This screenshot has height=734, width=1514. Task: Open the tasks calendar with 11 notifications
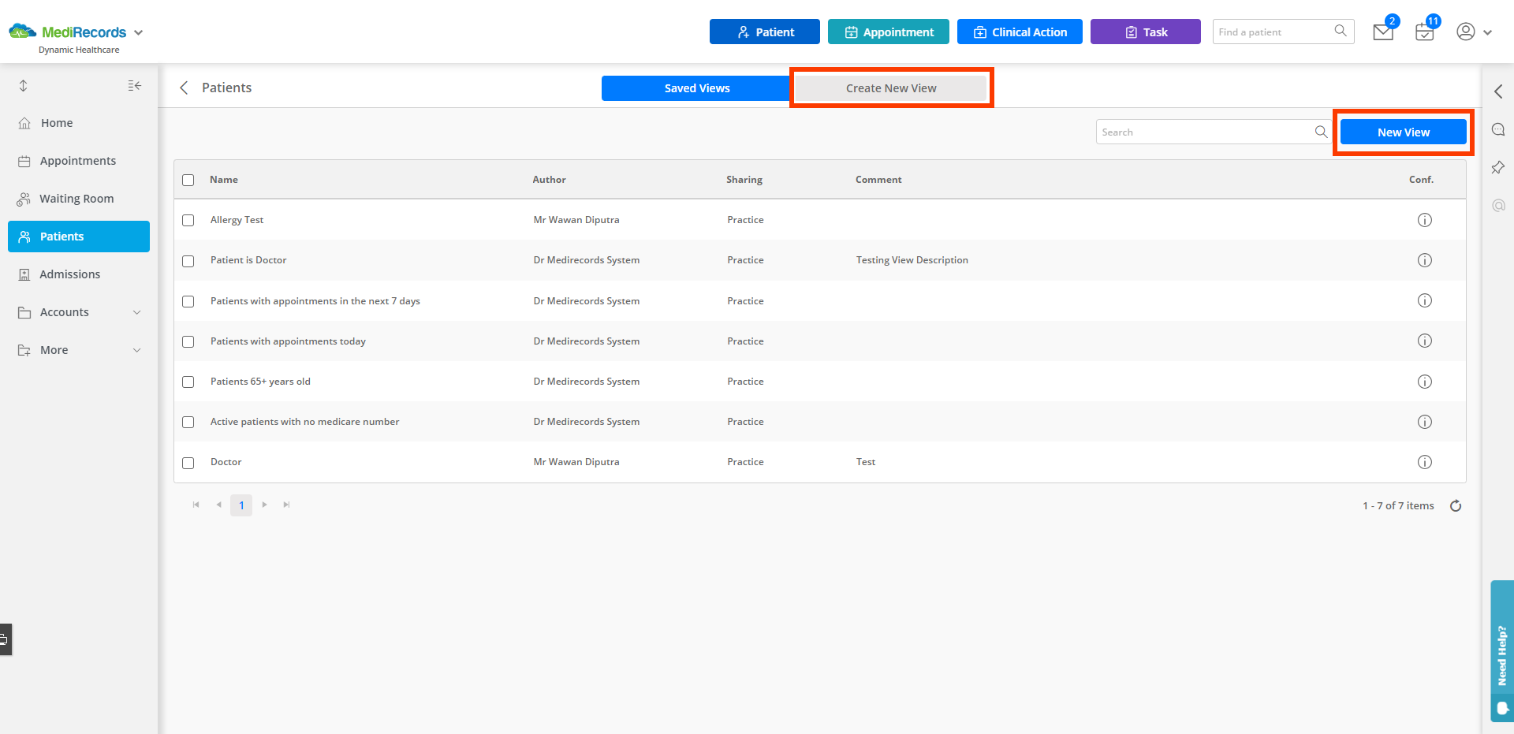1424,32
